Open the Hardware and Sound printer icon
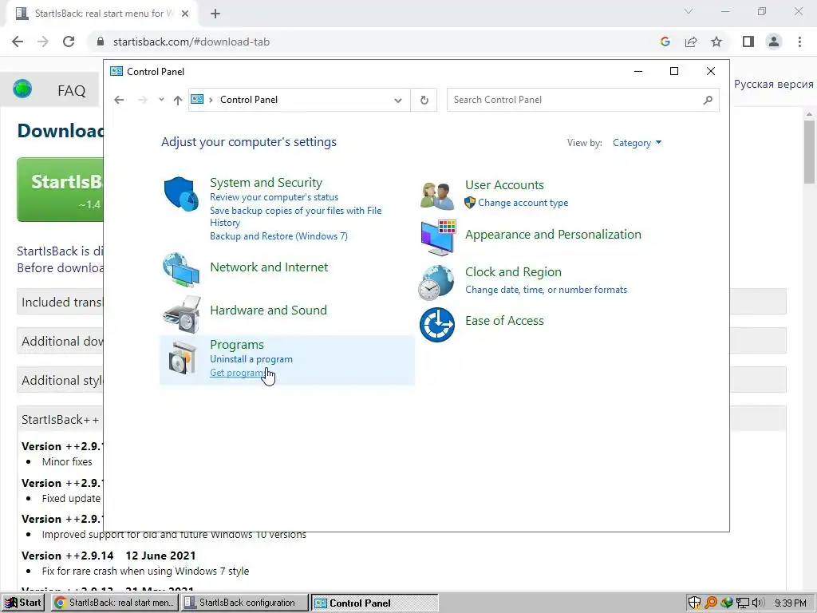Screen dimensions: 817x613 click(182, 314)
